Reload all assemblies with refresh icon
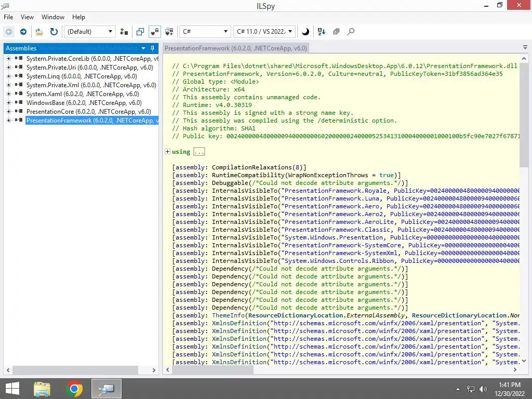Viewport: 532px width, 399px height. [x=54, y=32]
